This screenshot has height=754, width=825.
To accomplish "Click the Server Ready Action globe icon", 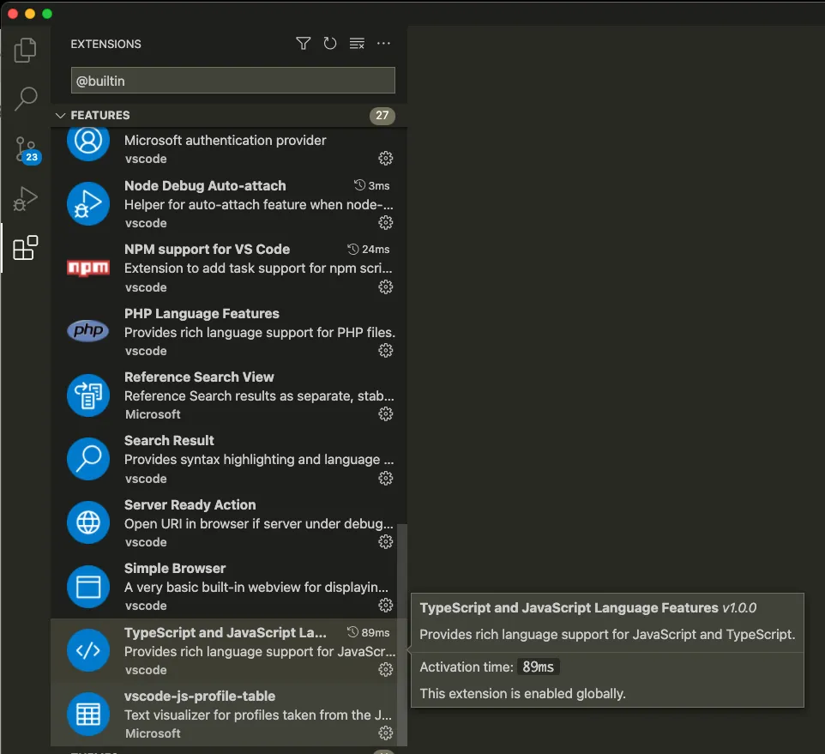I will click(x=88, y=522).
